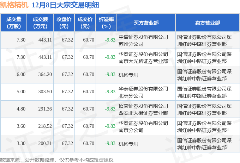Screen dimensions: 240x163
Task: Click the 数据来源 disclaimer footer text
Action: [x=57, y=160]
